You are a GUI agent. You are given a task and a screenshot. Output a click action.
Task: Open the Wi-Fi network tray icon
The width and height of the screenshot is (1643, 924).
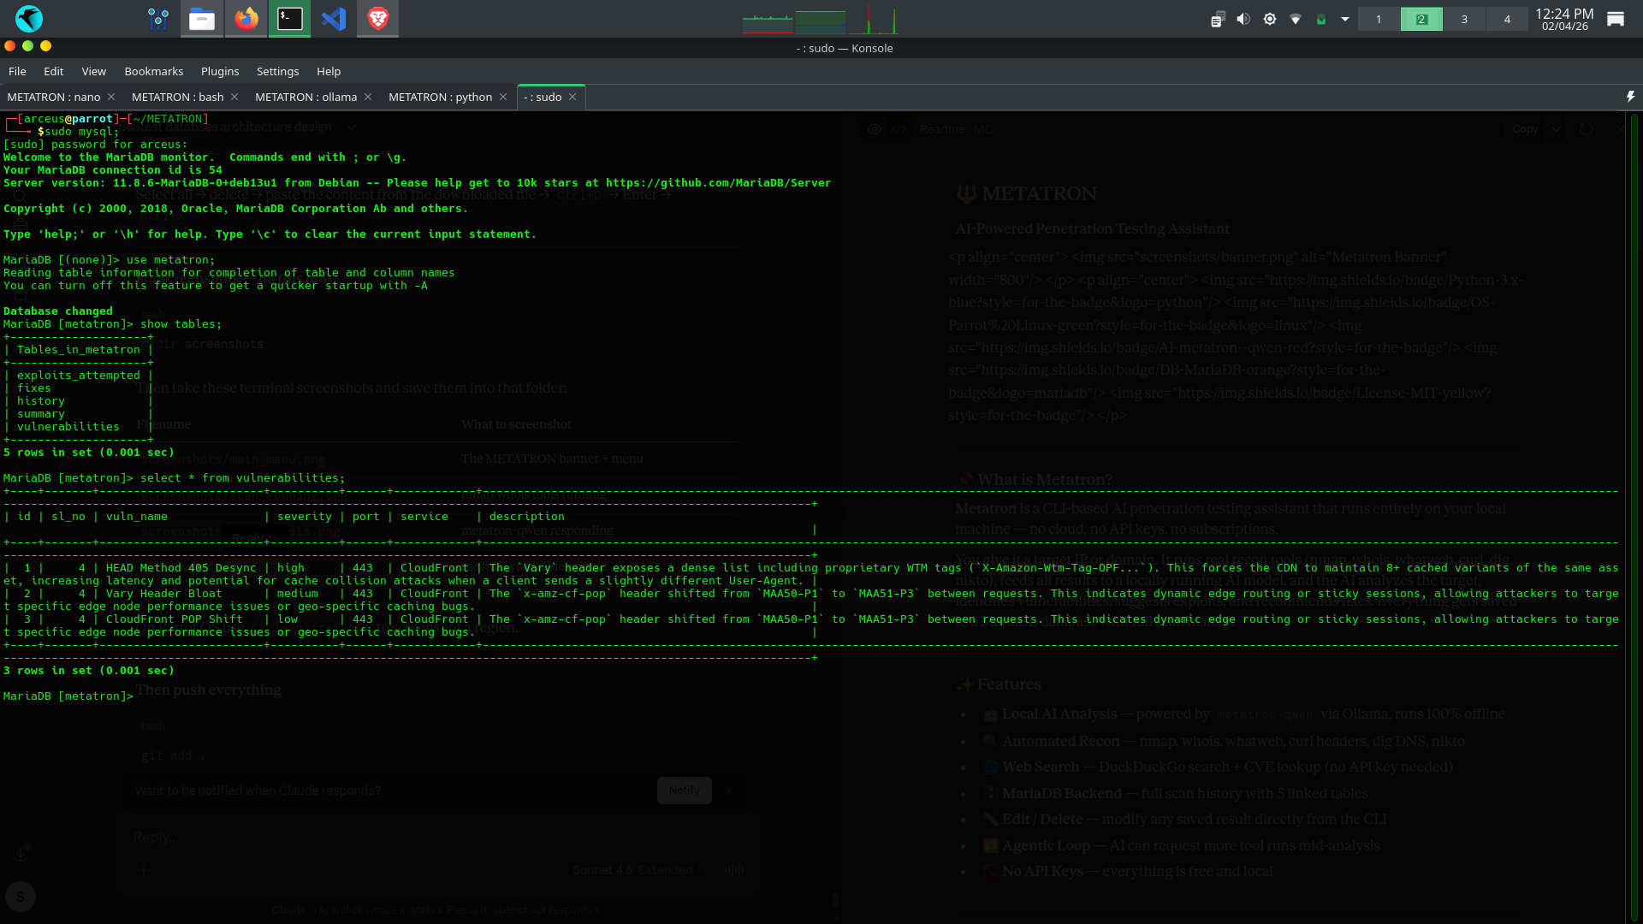tap(1295, 19)
